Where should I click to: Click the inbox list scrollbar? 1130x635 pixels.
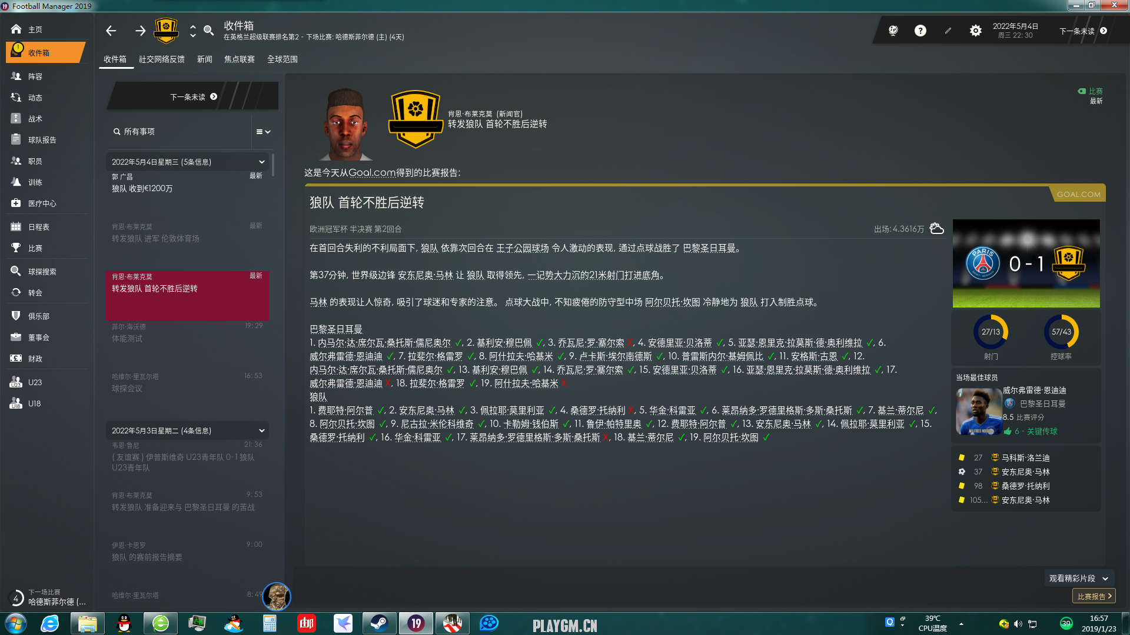coord(273,164)
